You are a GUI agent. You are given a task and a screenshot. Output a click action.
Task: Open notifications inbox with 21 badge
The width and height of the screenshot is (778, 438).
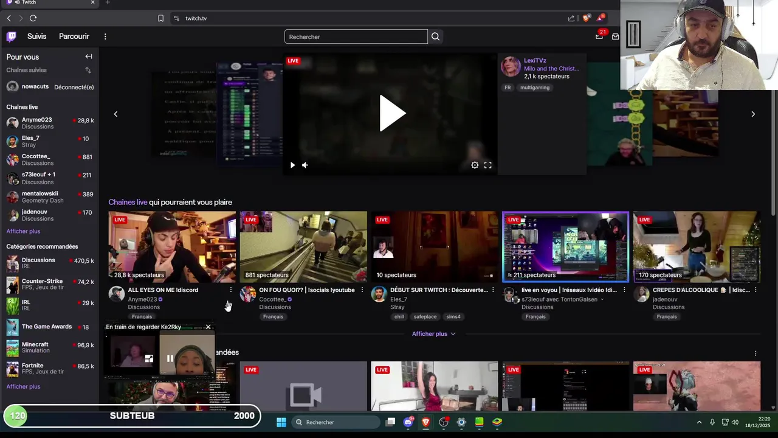tap(599, 36)
